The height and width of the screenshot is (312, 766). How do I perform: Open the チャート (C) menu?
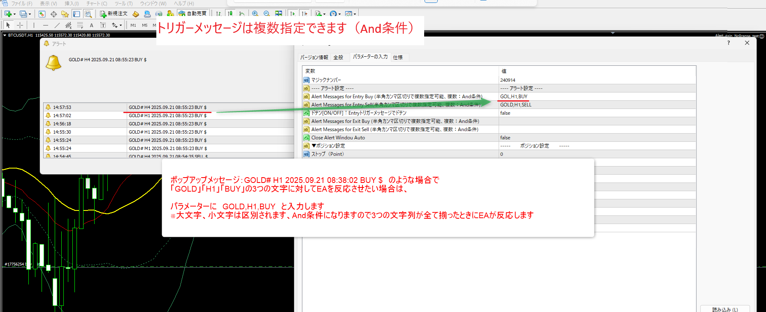97,3
